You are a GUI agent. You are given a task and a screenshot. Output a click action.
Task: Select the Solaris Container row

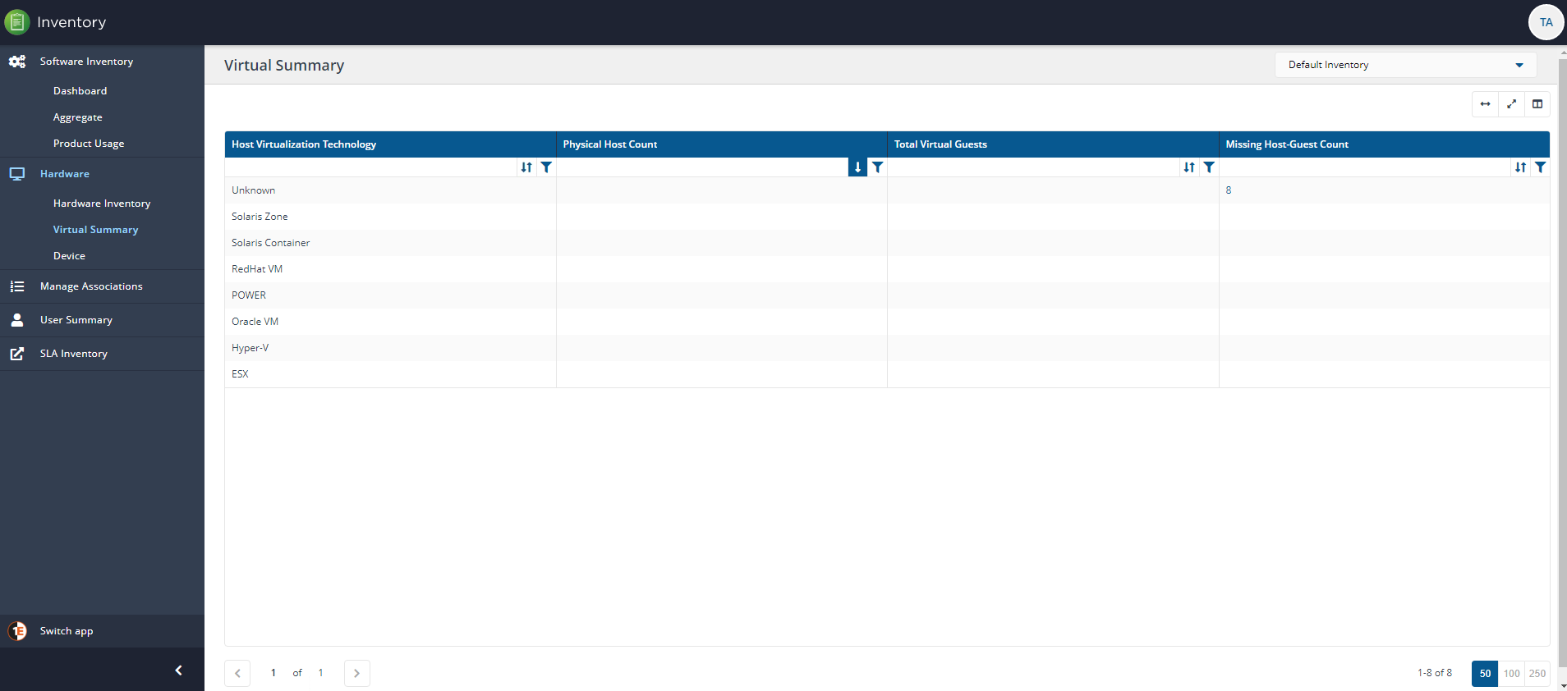pos(887,243)
